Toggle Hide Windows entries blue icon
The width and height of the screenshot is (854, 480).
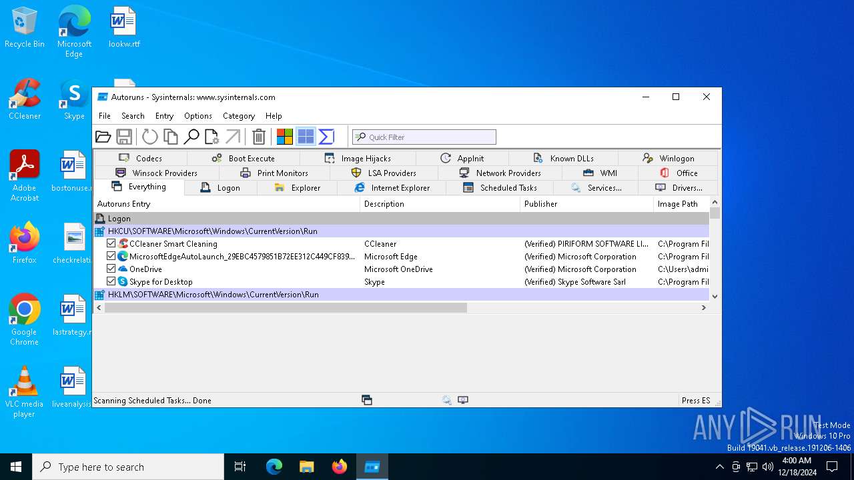(x=306, y=137)
